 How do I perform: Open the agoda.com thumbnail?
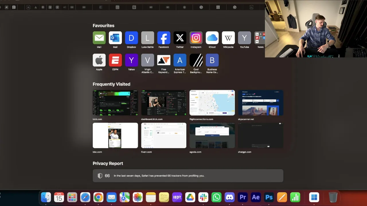(212, 136)
